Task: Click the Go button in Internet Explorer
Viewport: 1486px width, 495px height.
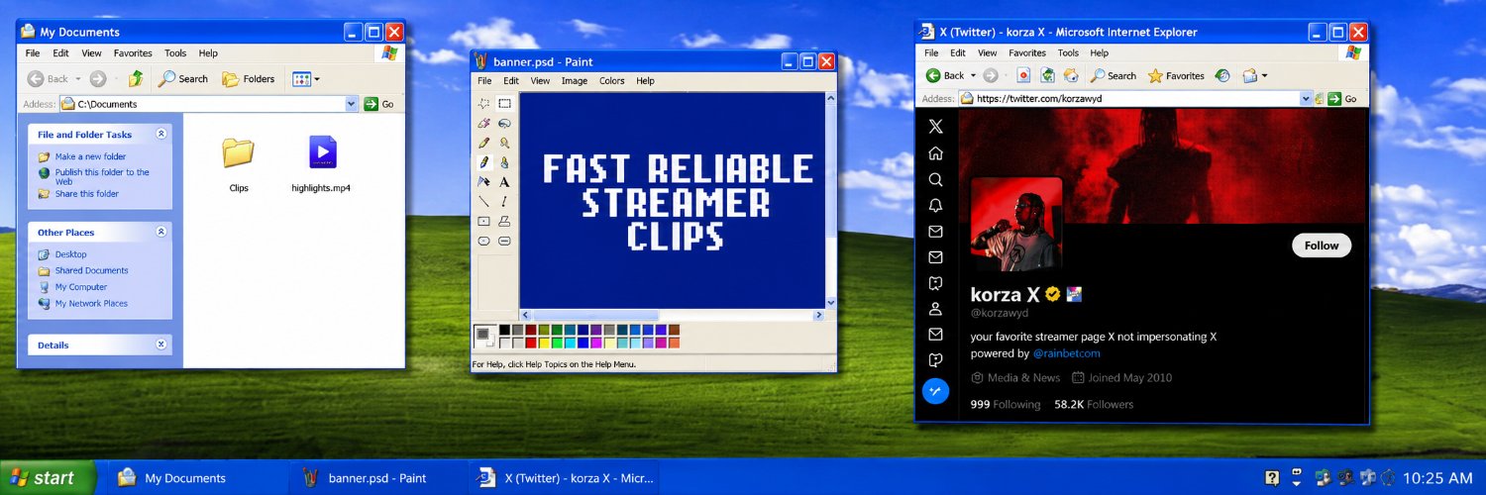Action: [1342, 99]
